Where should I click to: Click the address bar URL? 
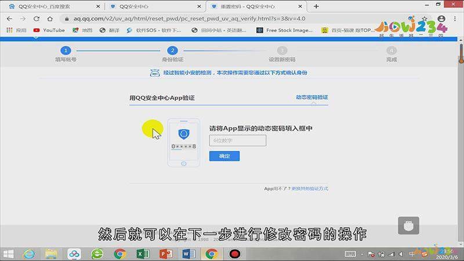(x=190, y=19)
